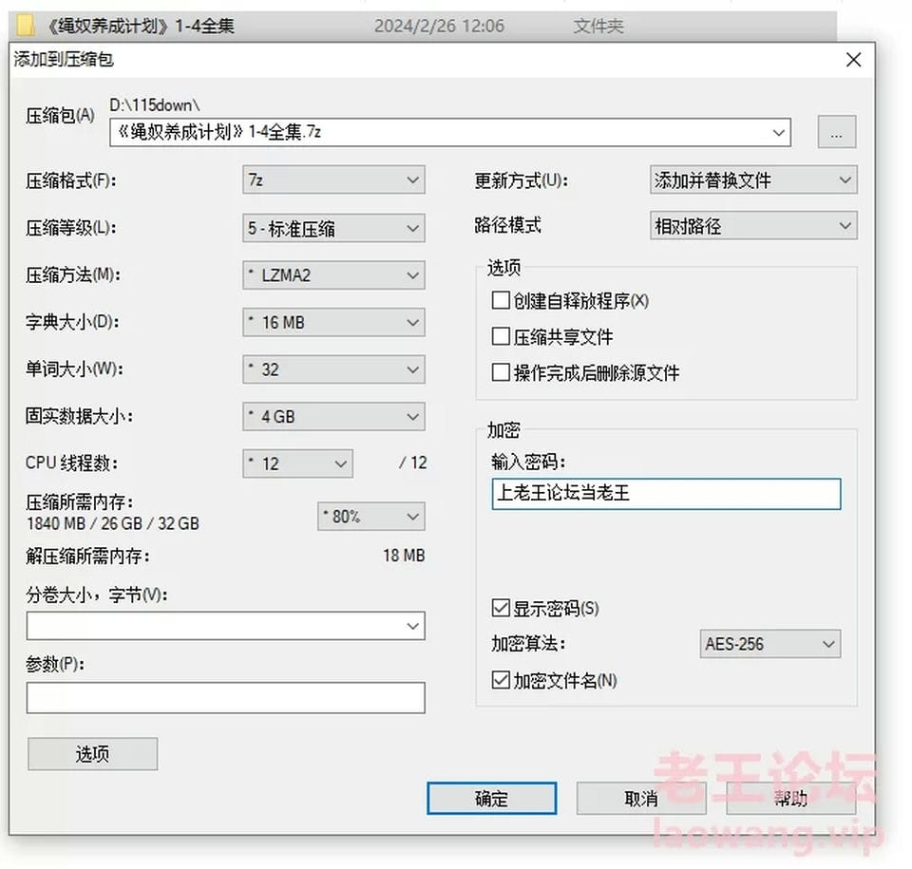The width and height of the screenshot is (912, 869).
Task: Click the 参数 parameters input field
Action: pos(226,698)
